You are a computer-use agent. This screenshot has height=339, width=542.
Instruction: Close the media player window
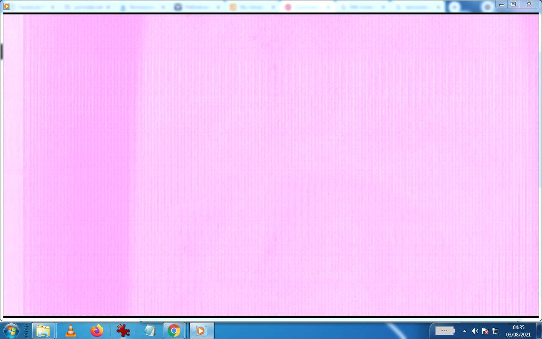click(529, 4)
